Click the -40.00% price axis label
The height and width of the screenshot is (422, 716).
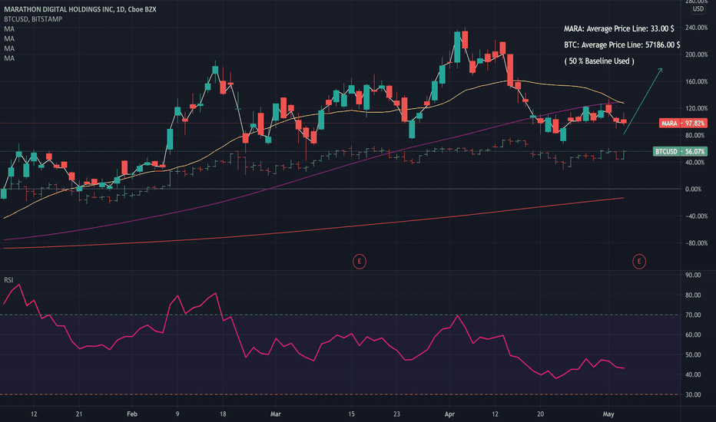(695, 216)
